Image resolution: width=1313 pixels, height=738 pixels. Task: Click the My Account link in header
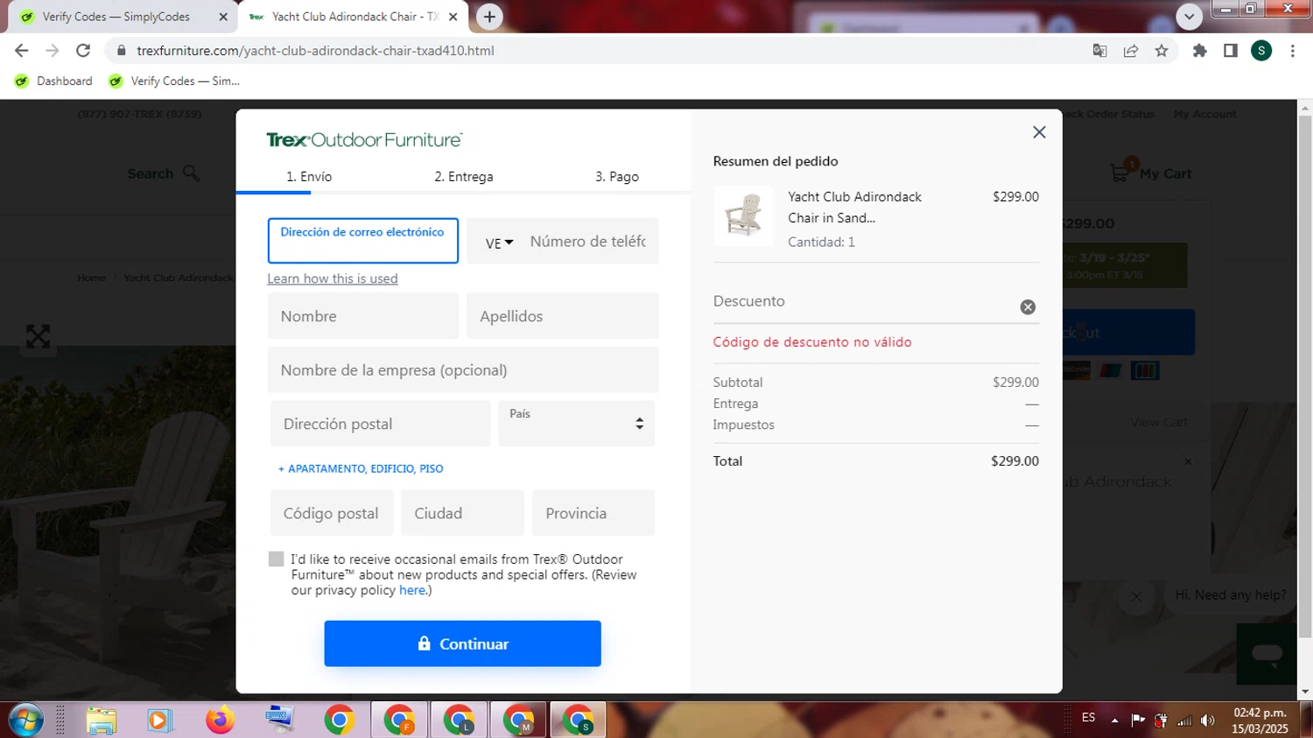(1204, 114)
